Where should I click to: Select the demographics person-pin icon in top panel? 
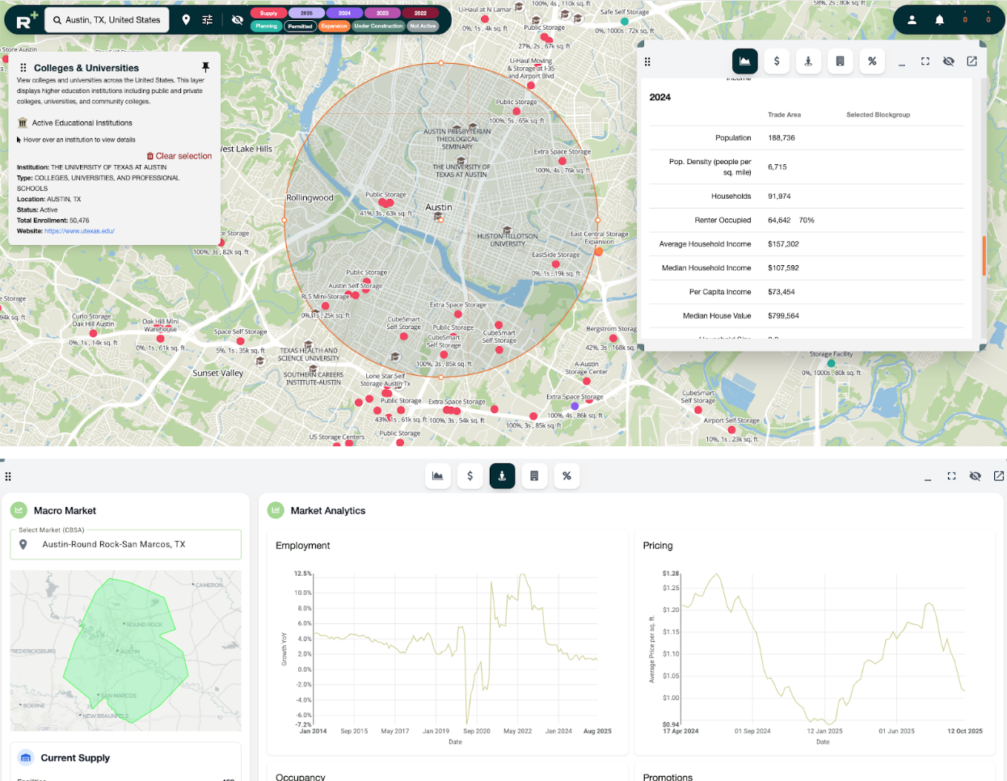tap(808, 61)
